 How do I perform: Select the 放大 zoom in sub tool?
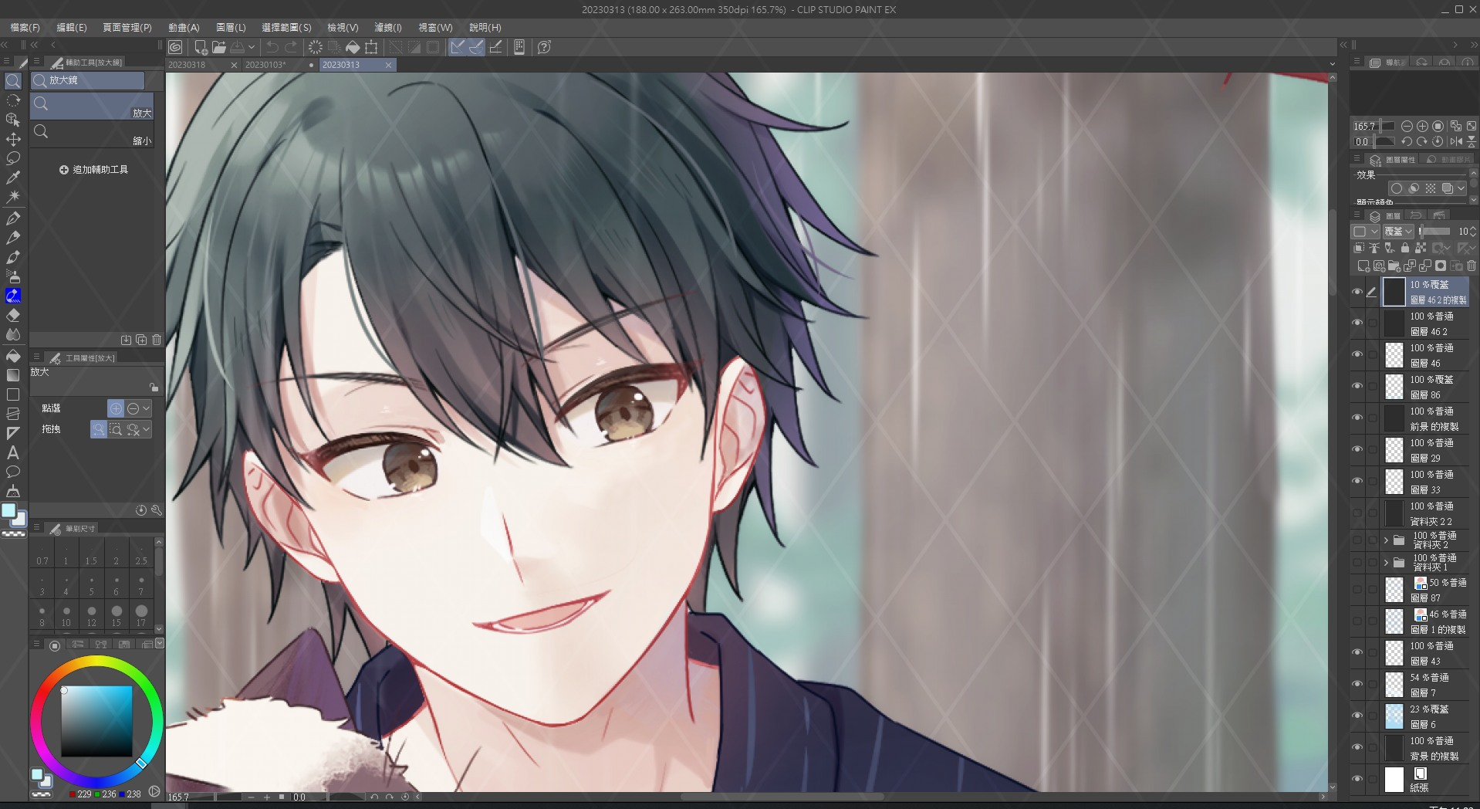[x=92, y=107]
